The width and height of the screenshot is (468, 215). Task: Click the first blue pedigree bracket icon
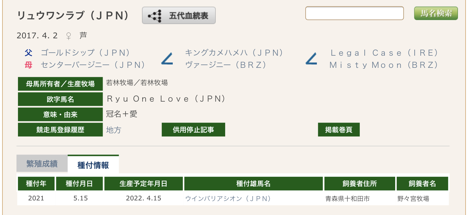(x=167, y=59)
